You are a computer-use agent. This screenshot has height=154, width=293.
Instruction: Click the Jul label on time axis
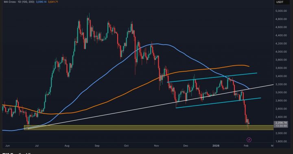click(37, 146)
